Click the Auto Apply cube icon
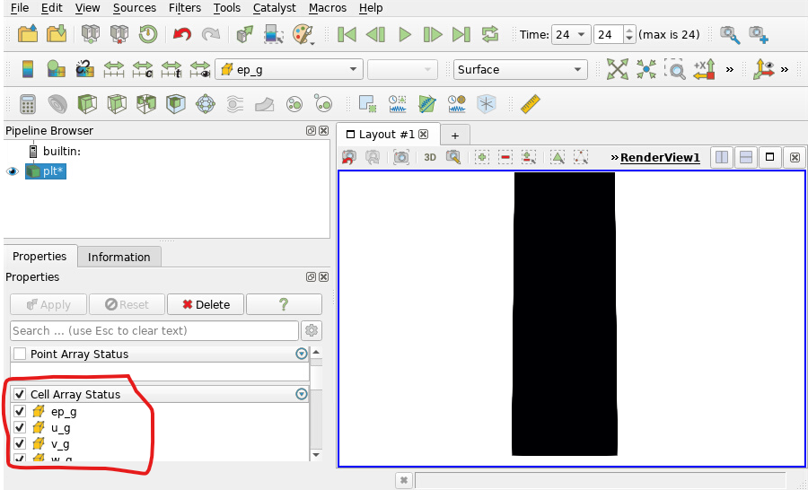Viewport: 808px width, 490px height. (245, 34)
